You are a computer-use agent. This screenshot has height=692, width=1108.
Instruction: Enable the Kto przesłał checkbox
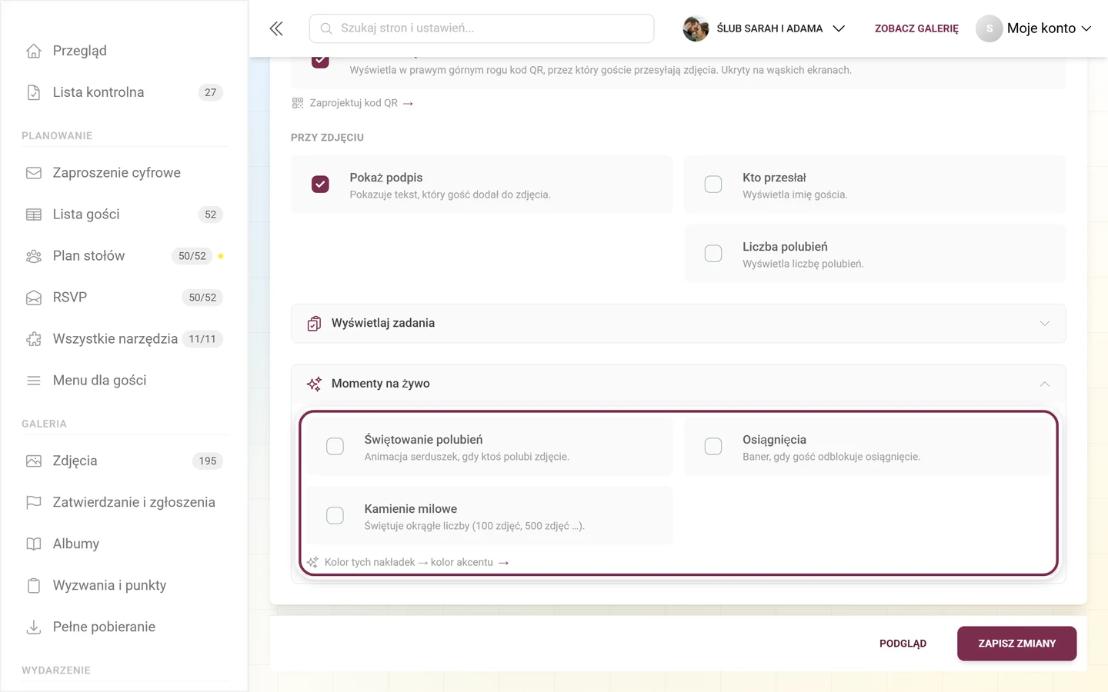pos(713,185)
